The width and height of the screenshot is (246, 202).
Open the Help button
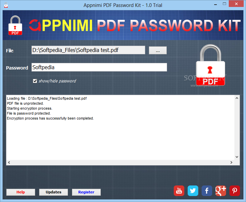tap(21, 192)
